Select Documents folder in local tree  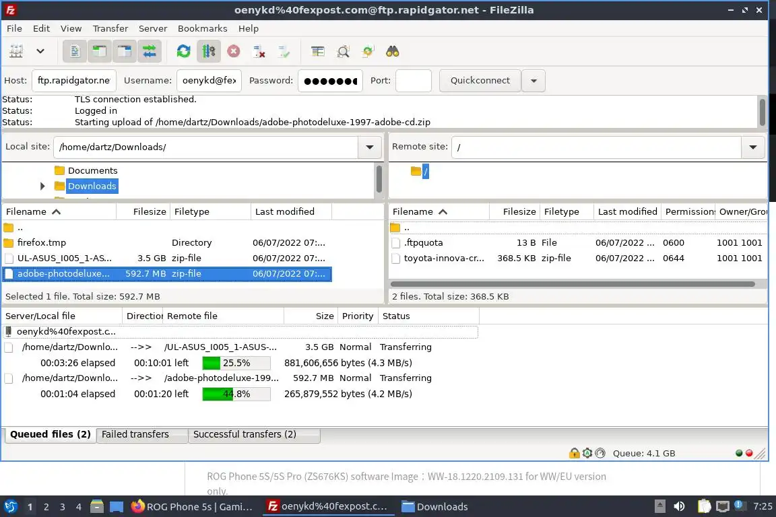pos(92,171)
